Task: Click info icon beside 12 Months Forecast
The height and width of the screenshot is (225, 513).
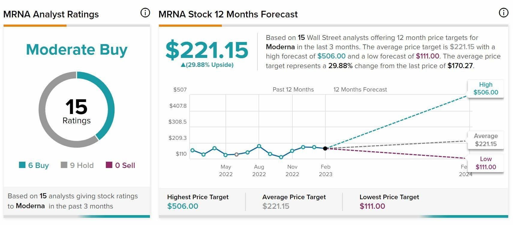Action: (503, 13)
